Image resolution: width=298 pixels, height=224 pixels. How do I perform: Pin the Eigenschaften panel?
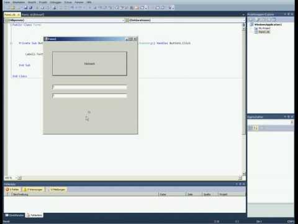pos(289,117)
